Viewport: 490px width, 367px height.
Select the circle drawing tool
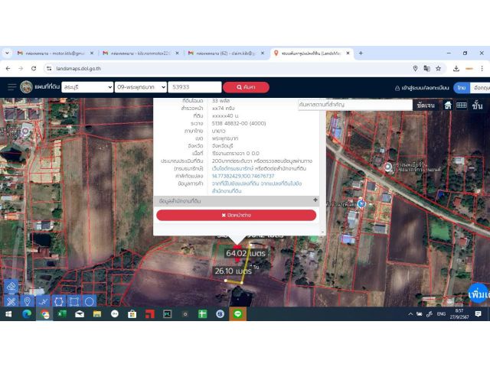90,301
